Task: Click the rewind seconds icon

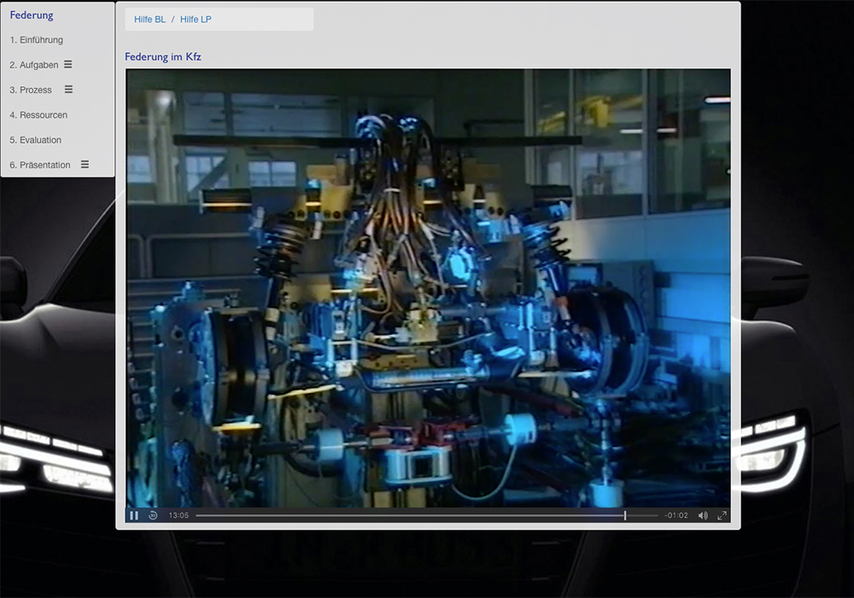Action: [x=153, y=515]
